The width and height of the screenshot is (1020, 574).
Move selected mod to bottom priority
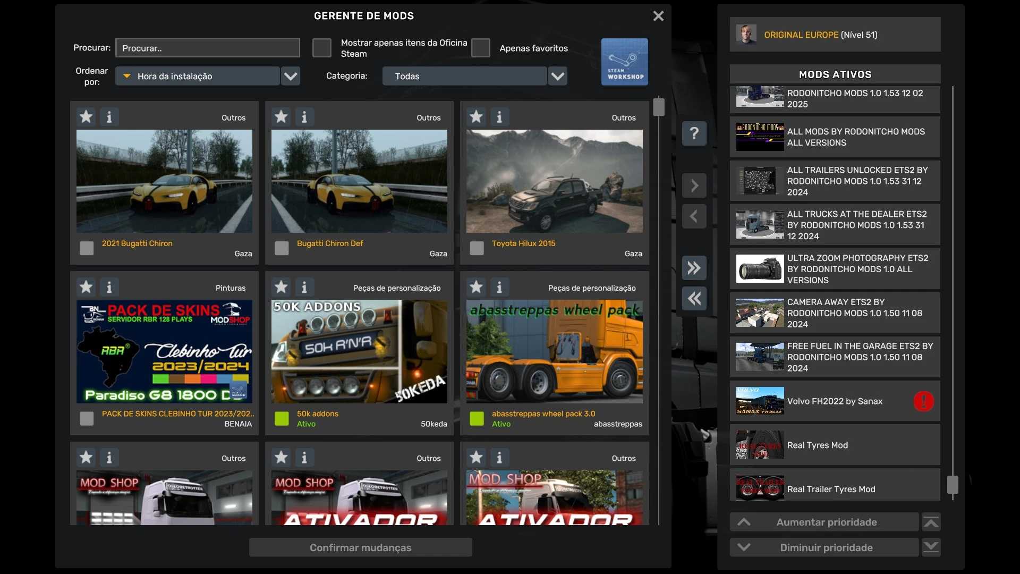931,547
